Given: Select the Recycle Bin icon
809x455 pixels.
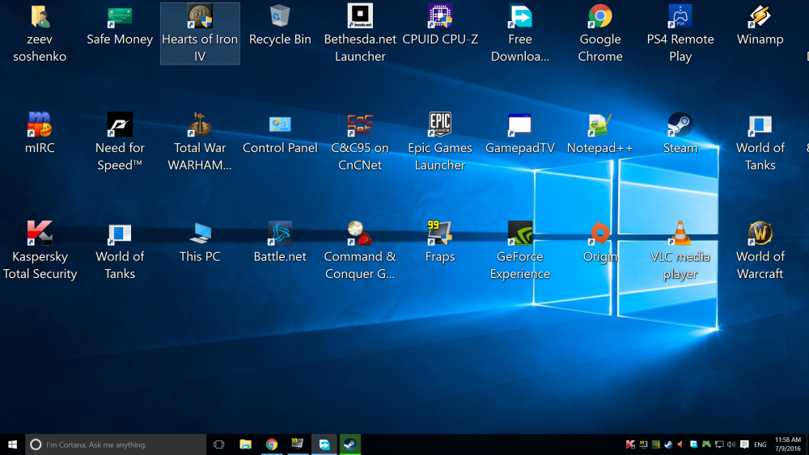Looking at the screenshot, I should click(280, 26).
